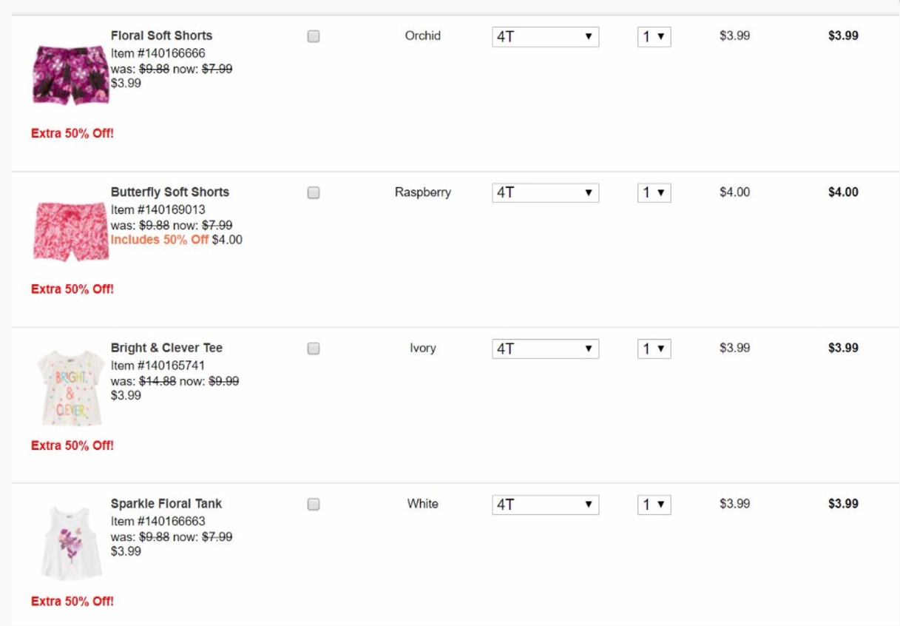Screen dimensions: 900x626
Task: Open the Sparkle Floral Tank title link
Action: pos(166,503)
